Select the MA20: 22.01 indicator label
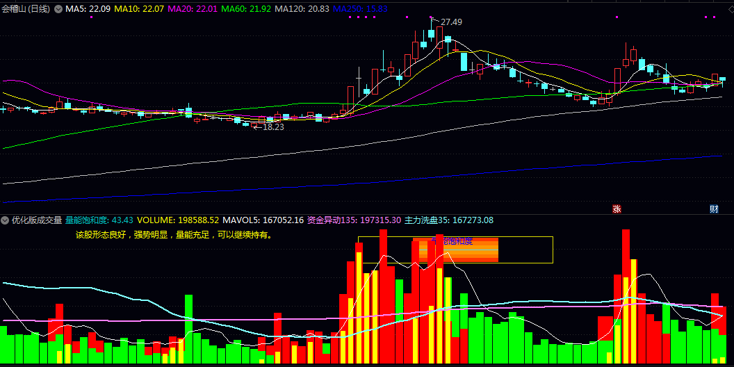Viewport: 734px width, 367px height. (193, 9)
